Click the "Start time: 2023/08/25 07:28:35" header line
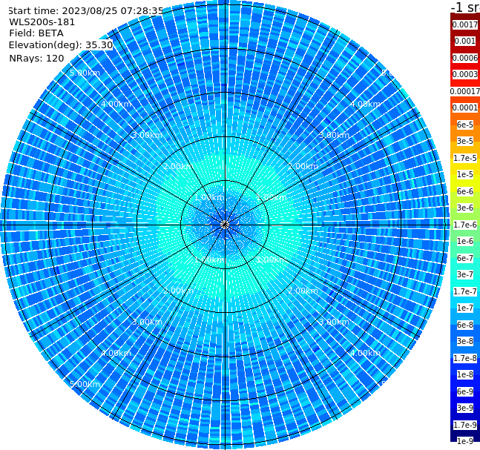This screenshot has height=450, width=480. point(86,10)
